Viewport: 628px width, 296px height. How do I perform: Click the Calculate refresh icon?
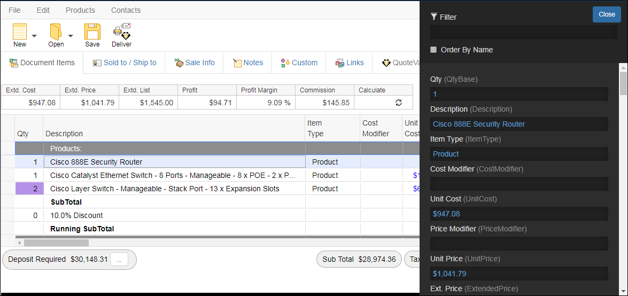pyautogui.click(x=399, y=103)
